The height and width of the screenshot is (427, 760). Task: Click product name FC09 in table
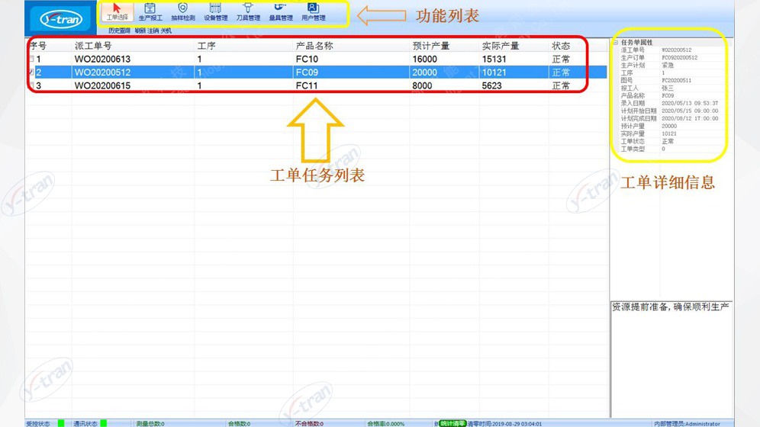[x=307, y=72]
